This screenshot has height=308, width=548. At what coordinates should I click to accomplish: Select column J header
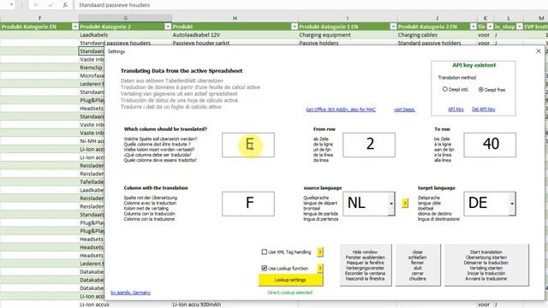pyautogui.click(x=437, y=18)
